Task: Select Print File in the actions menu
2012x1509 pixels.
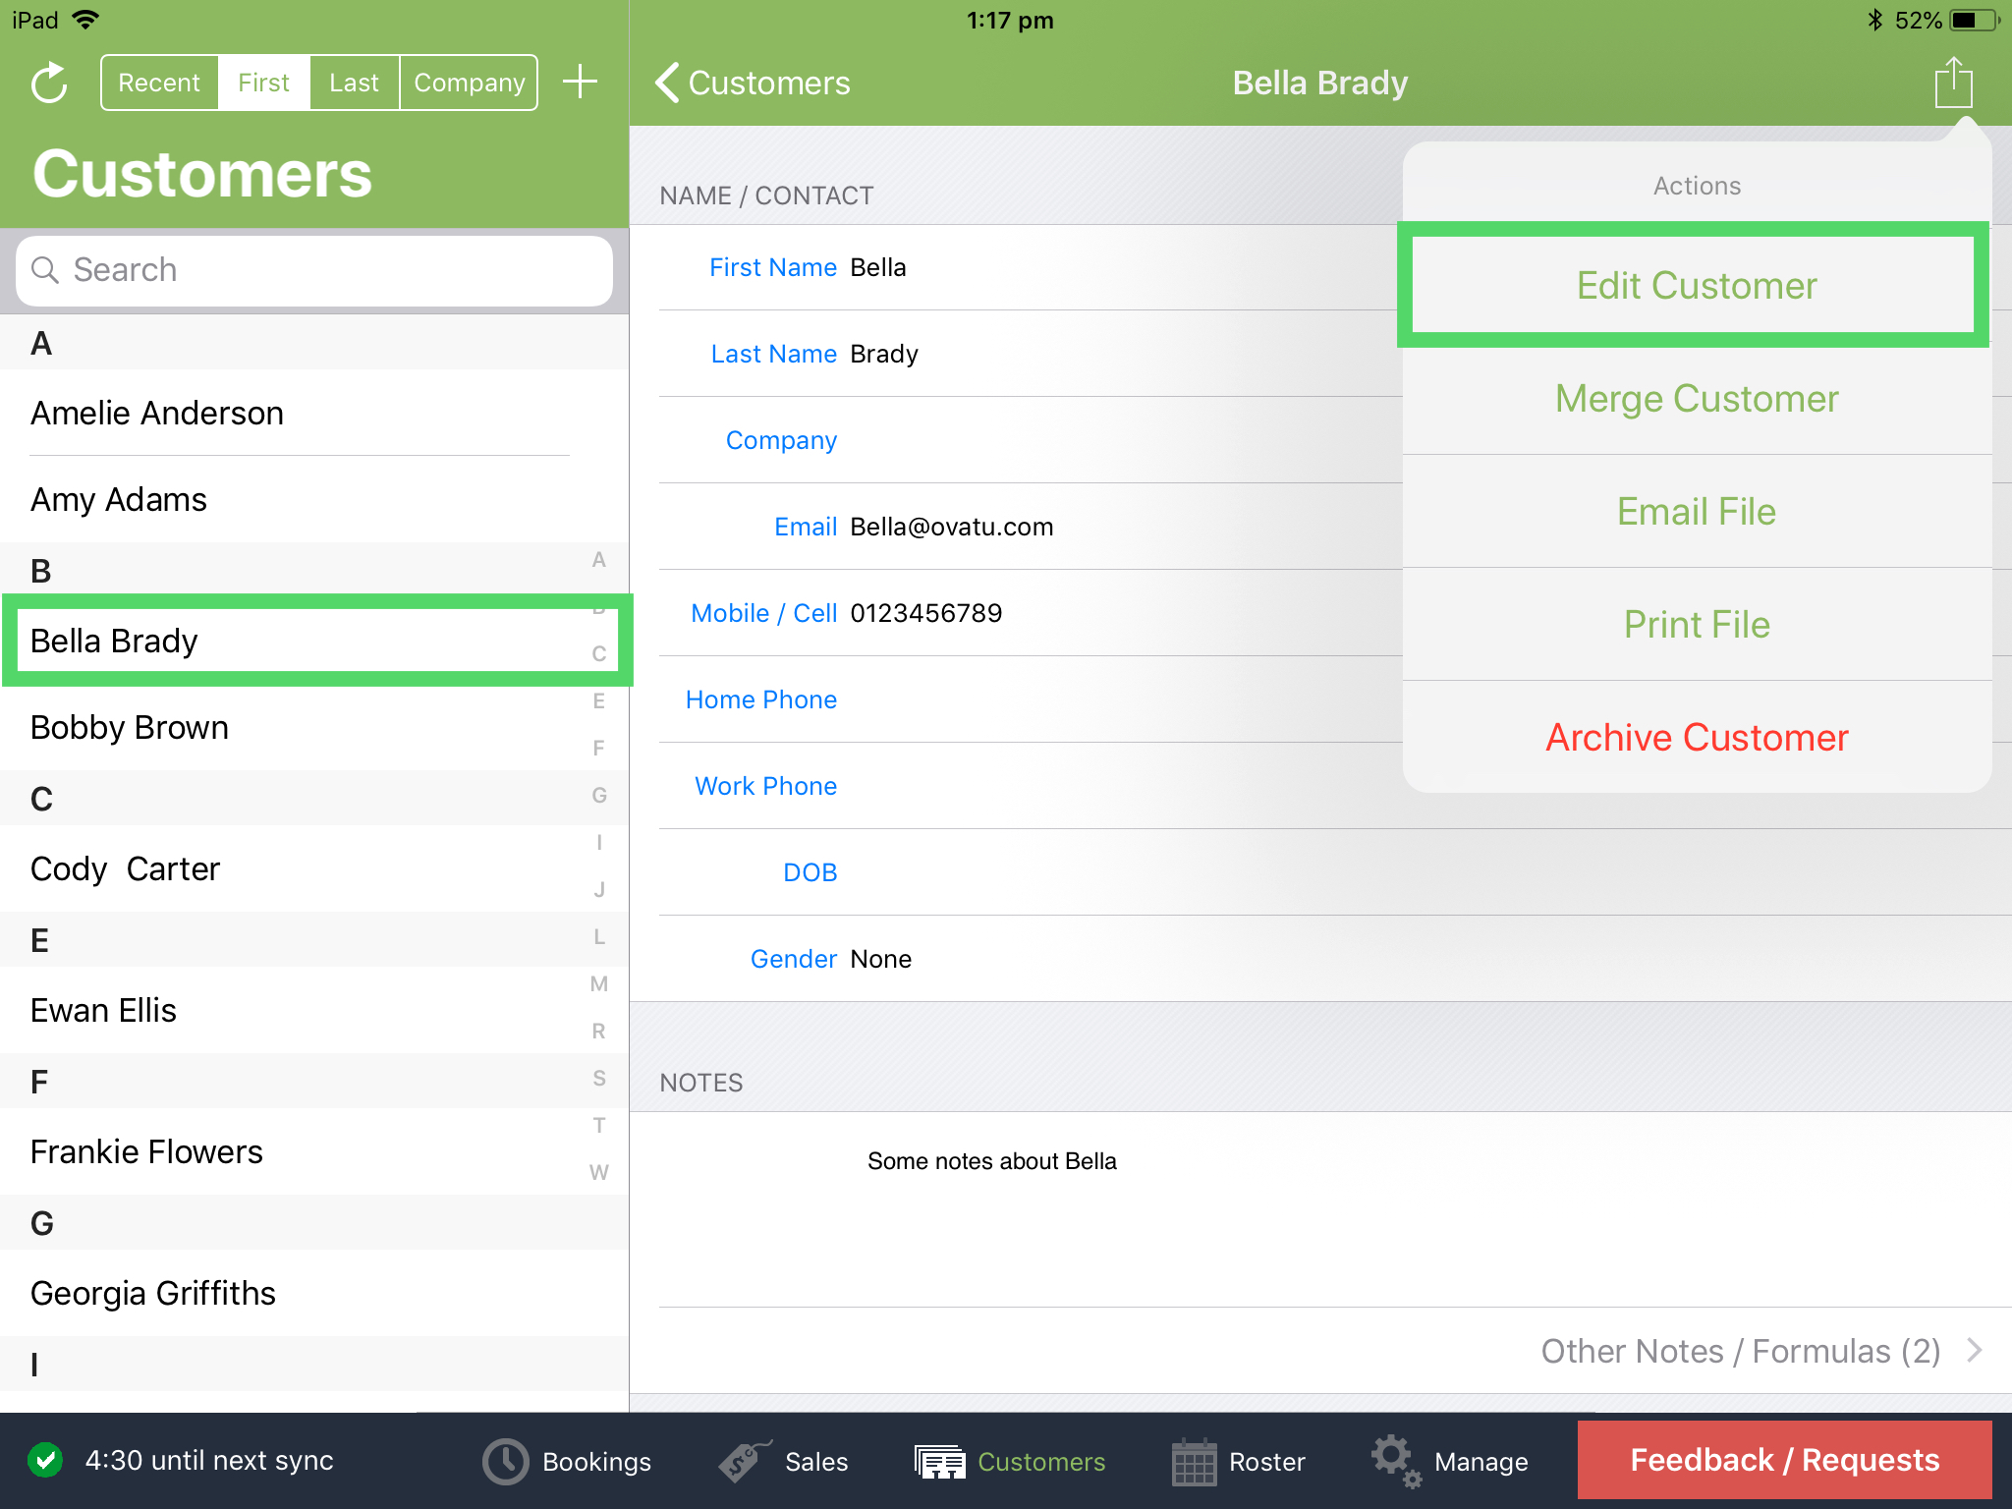Action: point(1697,624)
